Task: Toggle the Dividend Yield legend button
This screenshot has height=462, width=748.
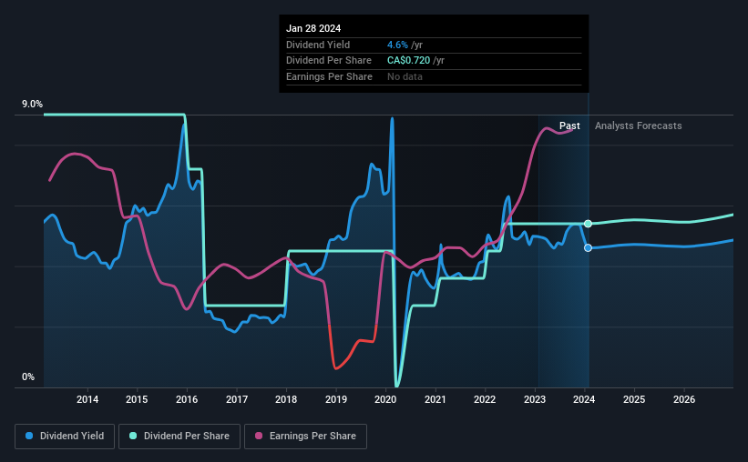Action: 65,437
